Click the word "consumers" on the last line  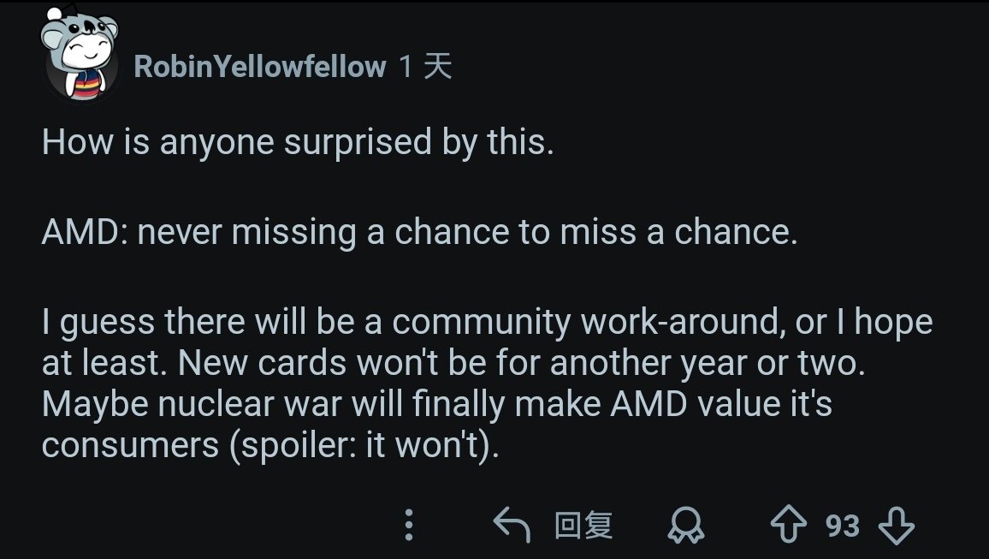130,446
